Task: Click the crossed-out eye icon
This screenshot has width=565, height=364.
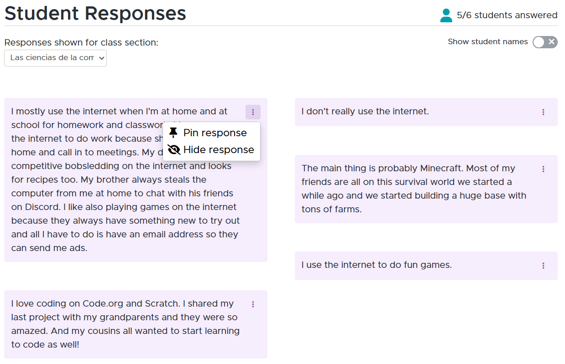Action: coord(174,150)
